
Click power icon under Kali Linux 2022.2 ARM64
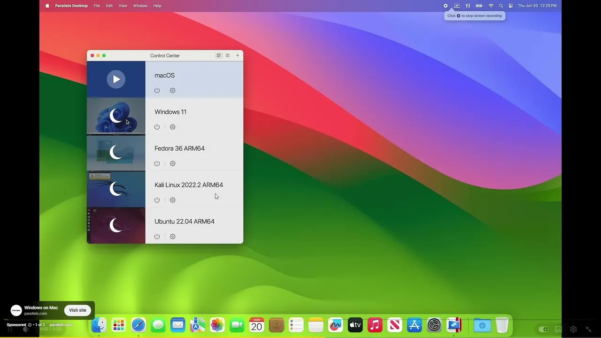click(x=157, y=200)
